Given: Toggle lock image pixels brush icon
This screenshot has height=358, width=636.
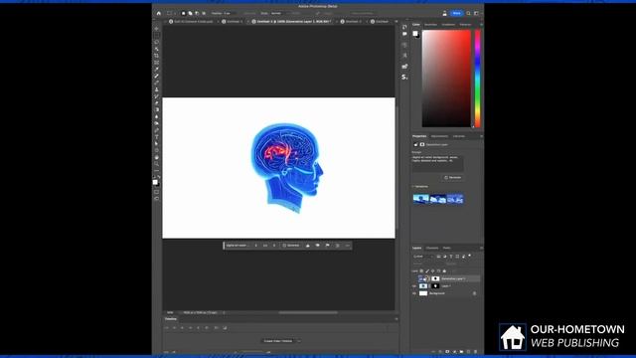Looking at the screenshot, I should click(x=427, y=271).
